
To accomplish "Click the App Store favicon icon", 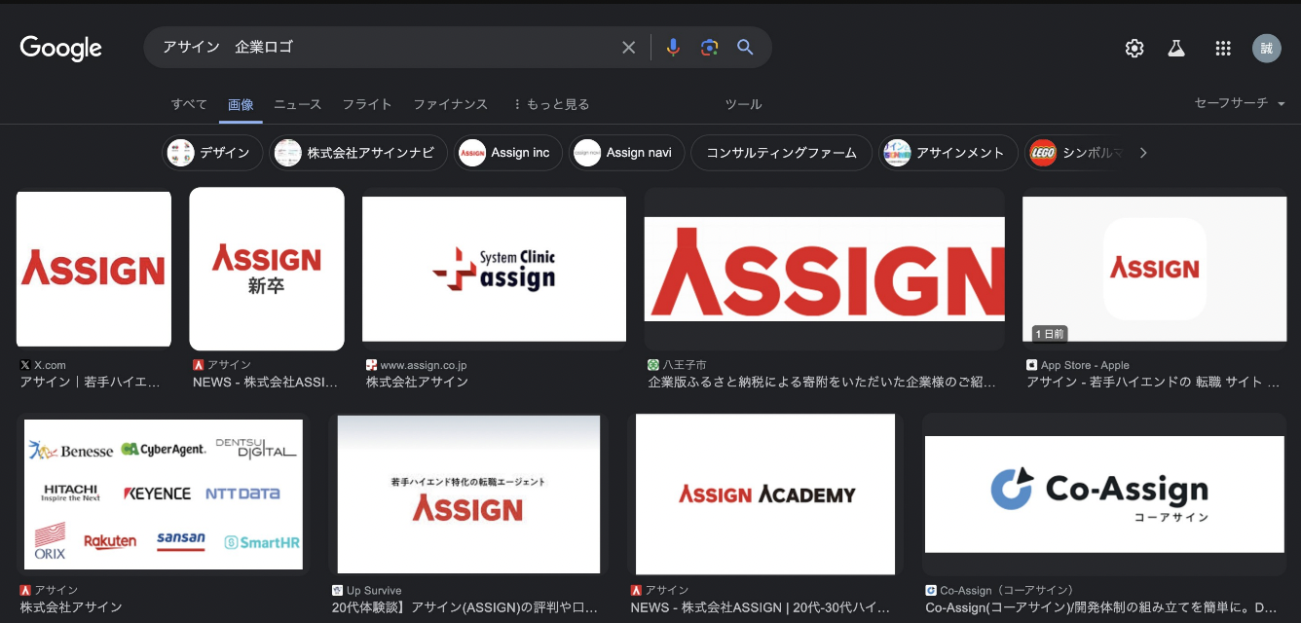I will point(1032,365).
